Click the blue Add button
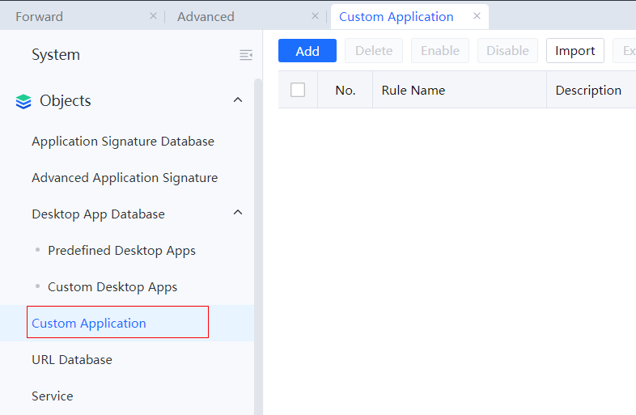Screen dimensions: 636x415 click(x=307, y=51)
